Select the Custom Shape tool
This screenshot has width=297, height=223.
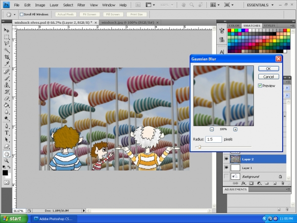tap(6, 146)
